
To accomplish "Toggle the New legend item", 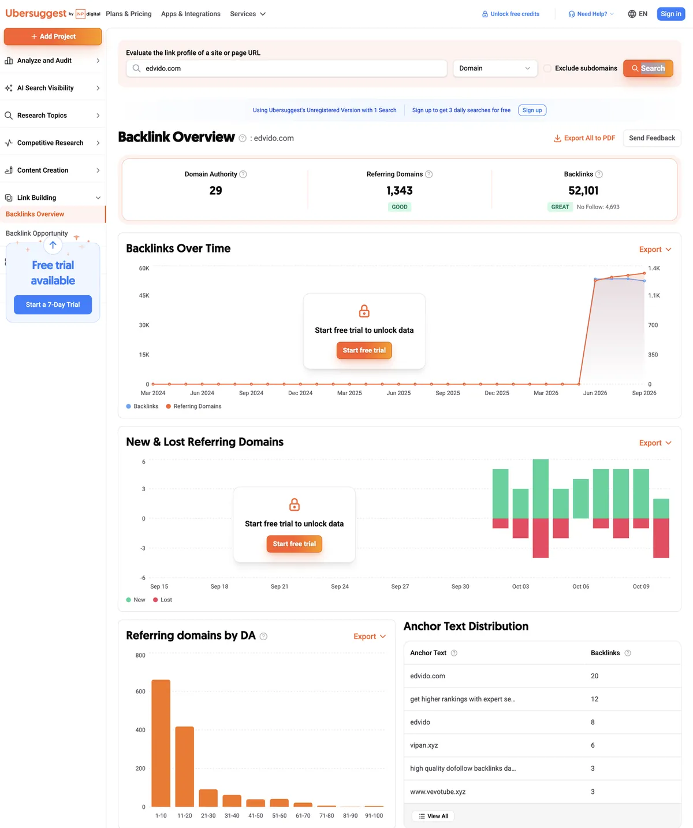I will (x=136, y=600).
